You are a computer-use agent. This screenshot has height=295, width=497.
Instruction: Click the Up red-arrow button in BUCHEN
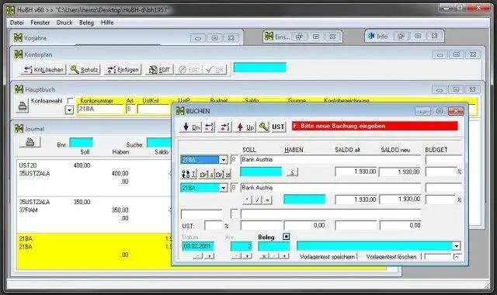245,127
